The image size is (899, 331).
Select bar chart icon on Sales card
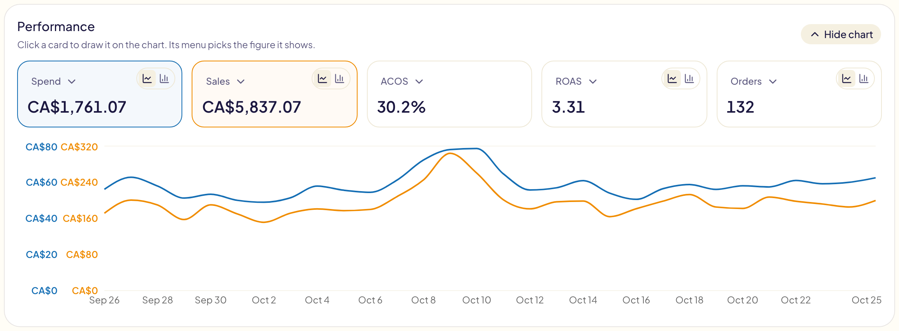click(340, 79)
